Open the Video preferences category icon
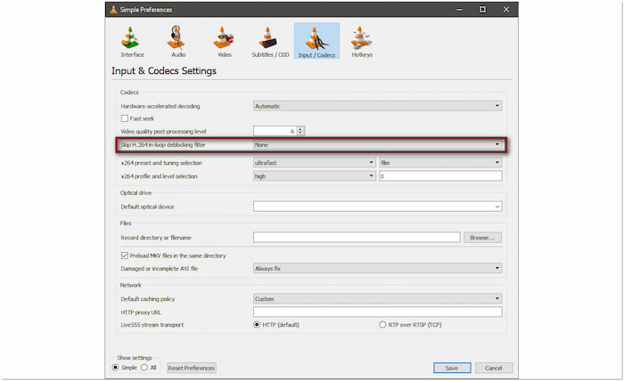 224,41
